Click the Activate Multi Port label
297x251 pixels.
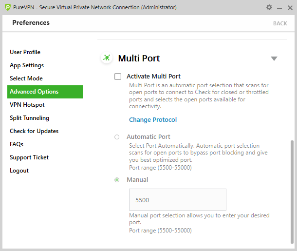click(154, 77)
